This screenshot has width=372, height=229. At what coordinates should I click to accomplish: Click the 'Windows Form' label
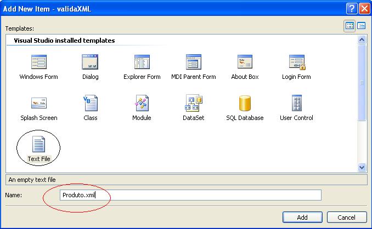pos(38,77)
